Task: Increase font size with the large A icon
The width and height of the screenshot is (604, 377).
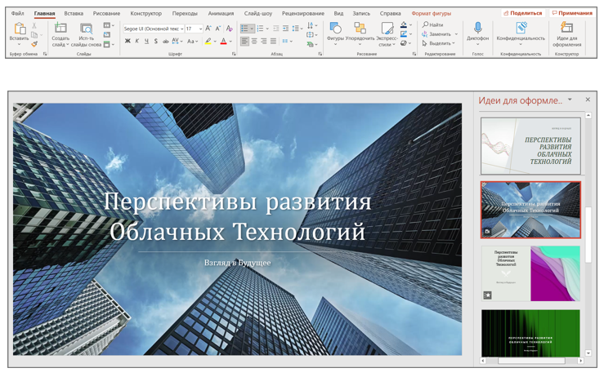Action: 208,29
